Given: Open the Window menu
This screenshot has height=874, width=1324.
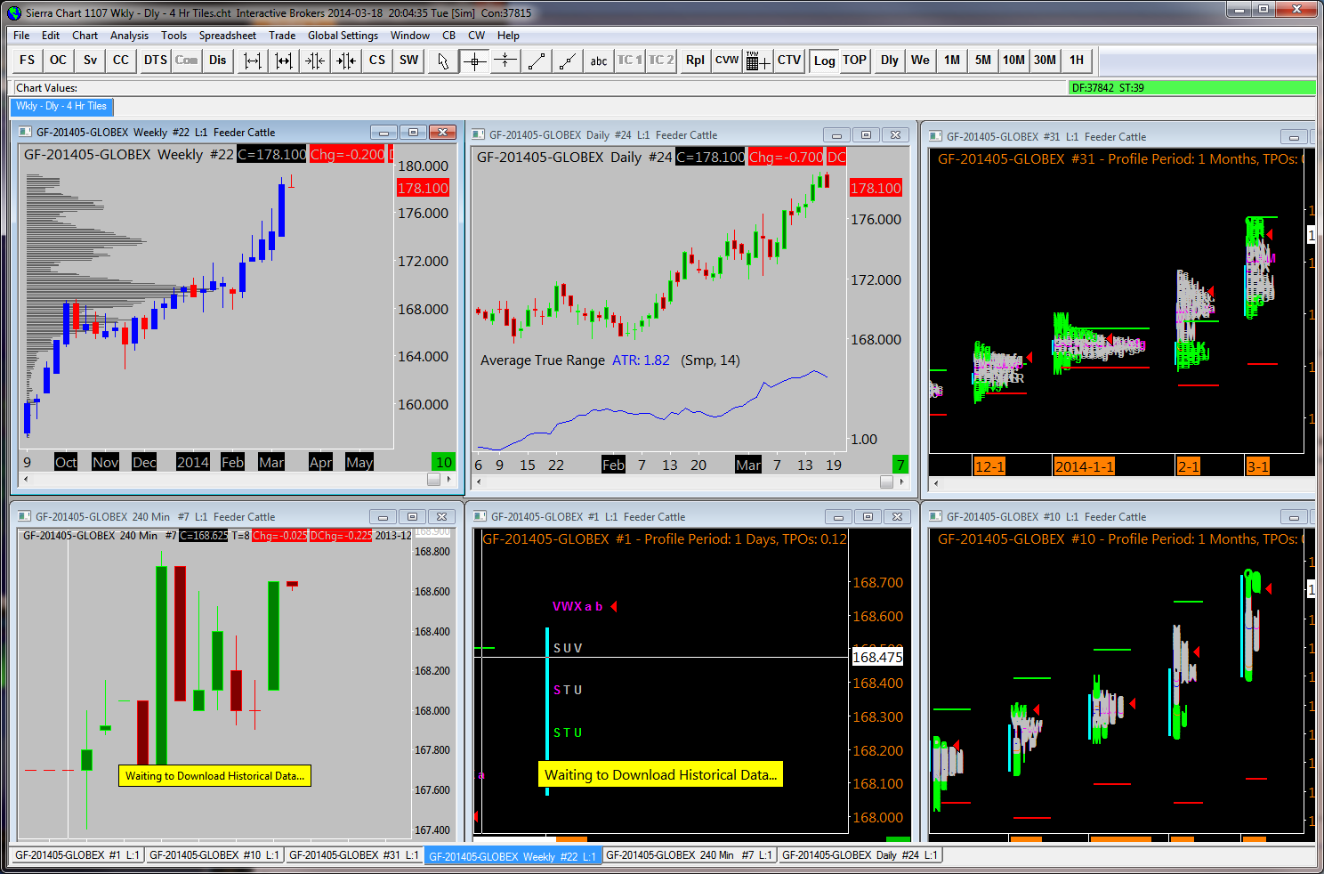Looking at the screenshot, I should point(410,36).
